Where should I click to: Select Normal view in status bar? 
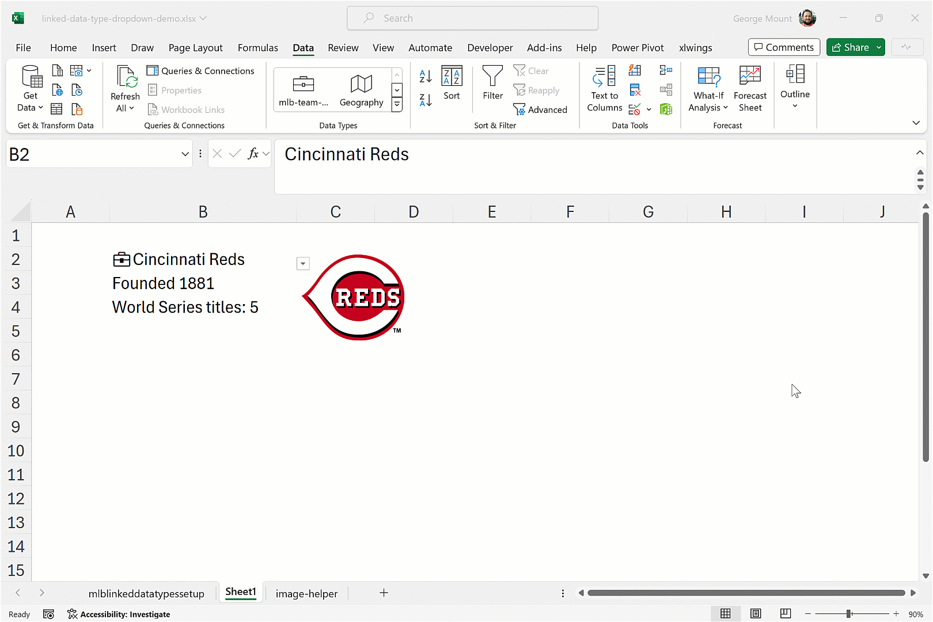click(726, 614)
